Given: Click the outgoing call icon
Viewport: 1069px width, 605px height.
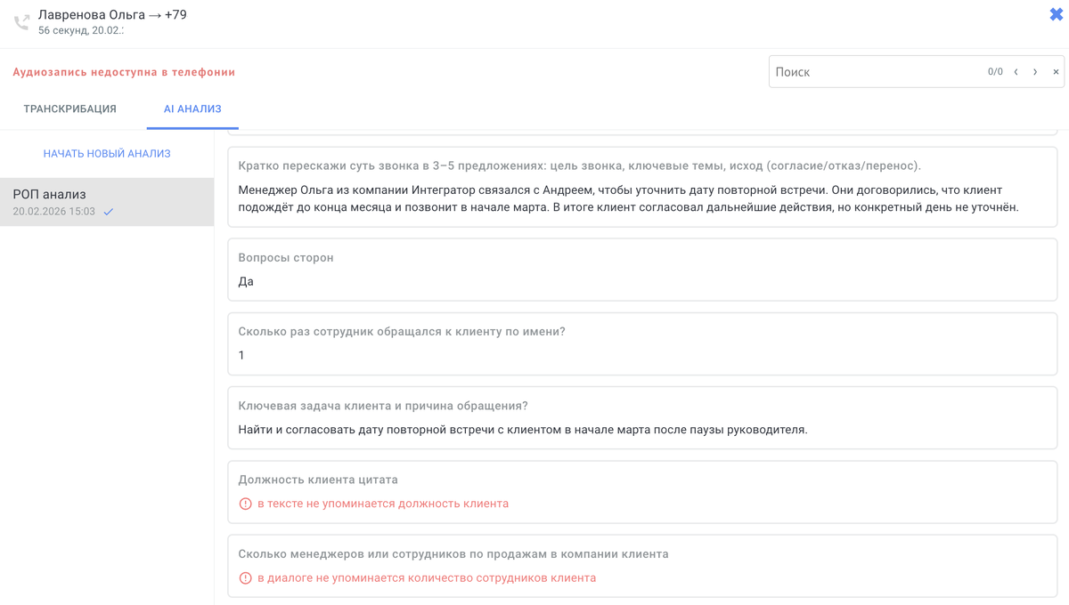Looking at the screenshot, I should pyautogui.click(x=21, y=21).
